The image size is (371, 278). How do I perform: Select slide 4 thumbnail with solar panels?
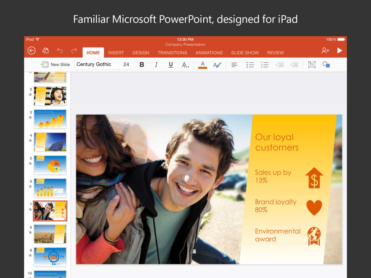pyautogui.click(x=50, y=142)
